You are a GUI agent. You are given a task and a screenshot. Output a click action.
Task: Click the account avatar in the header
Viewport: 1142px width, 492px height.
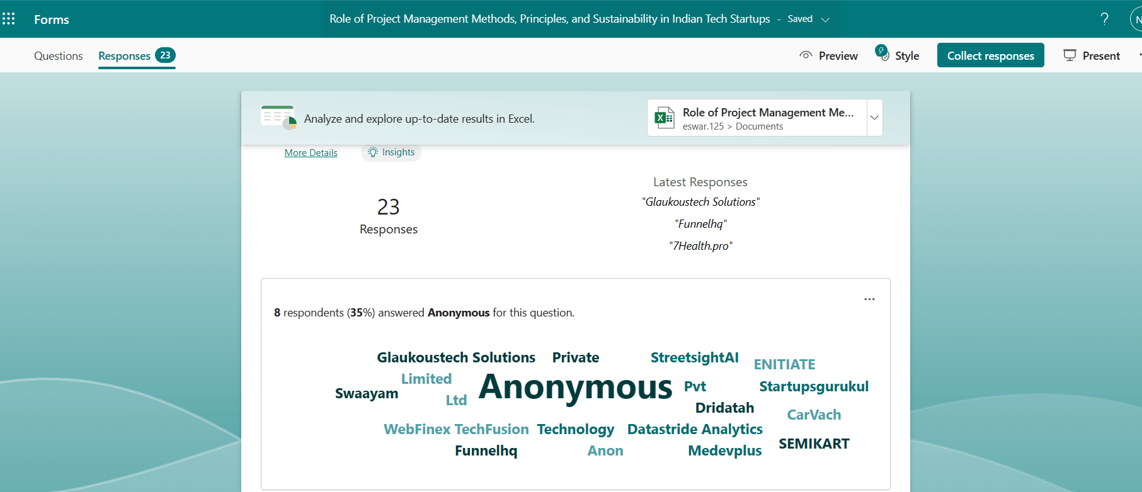(x=1136, y=19)
